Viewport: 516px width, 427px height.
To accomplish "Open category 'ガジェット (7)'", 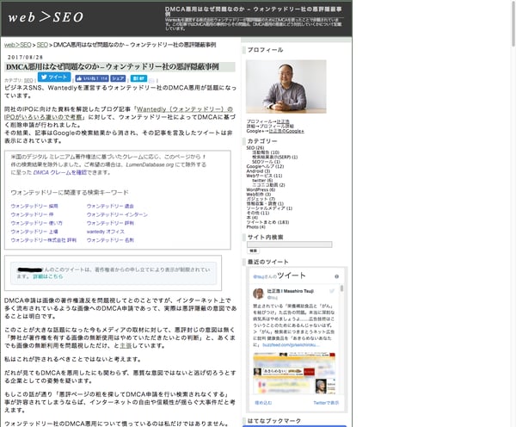I will coord(261,199).
